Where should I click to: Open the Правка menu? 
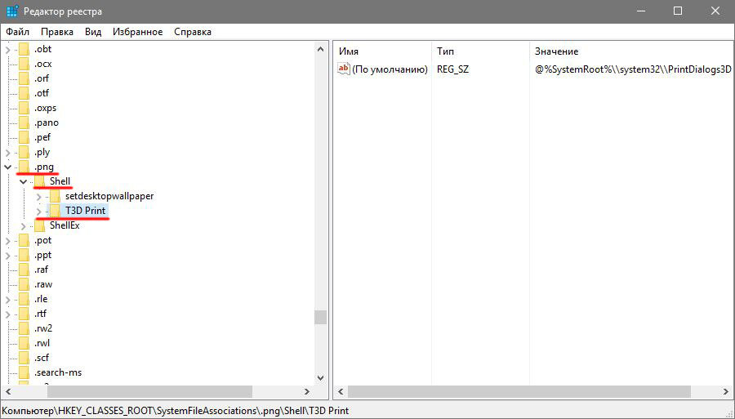tap(56, 32)
